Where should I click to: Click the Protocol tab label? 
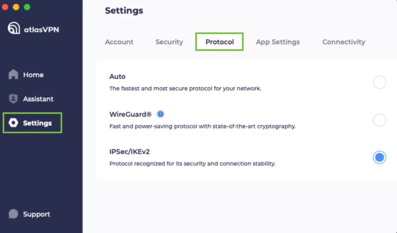point(219,42)
